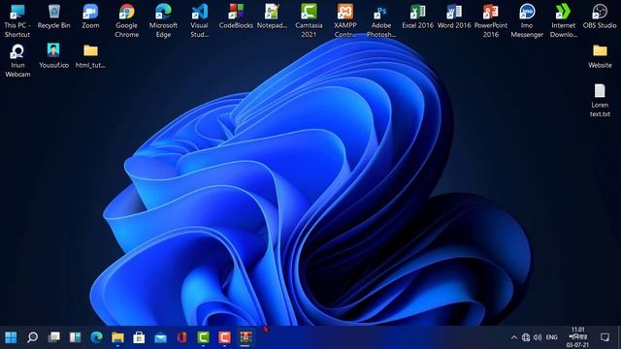Switch to the WinRAR taskbar app
This screenshot has width=621, height=349.
(245, 337)
